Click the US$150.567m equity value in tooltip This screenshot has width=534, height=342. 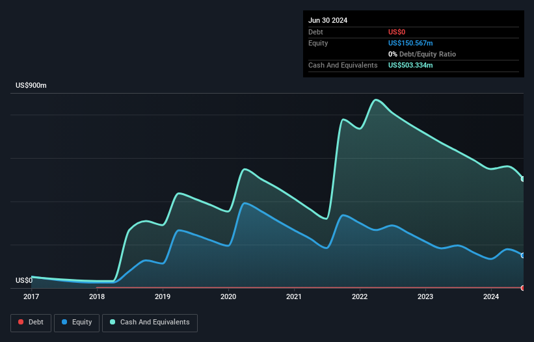click(x=410, y=43)
